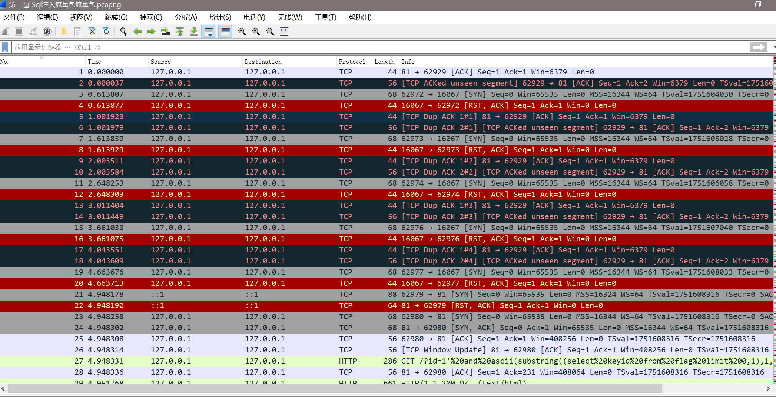The width and height of the screenshot is (776, 398).
Task: Open the find packet tool
Action: coord(123,31)
